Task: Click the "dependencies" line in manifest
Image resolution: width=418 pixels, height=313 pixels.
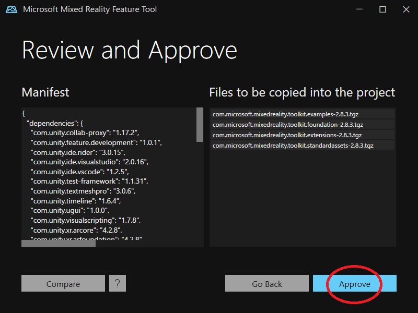Action: pyautogui.click(x=55, y=123)
